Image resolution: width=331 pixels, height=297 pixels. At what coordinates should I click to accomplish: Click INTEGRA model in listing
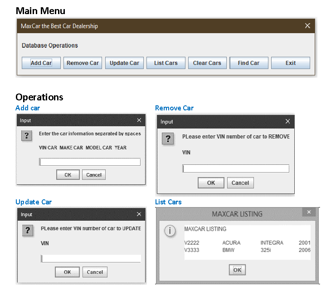(x=272, y=243)
